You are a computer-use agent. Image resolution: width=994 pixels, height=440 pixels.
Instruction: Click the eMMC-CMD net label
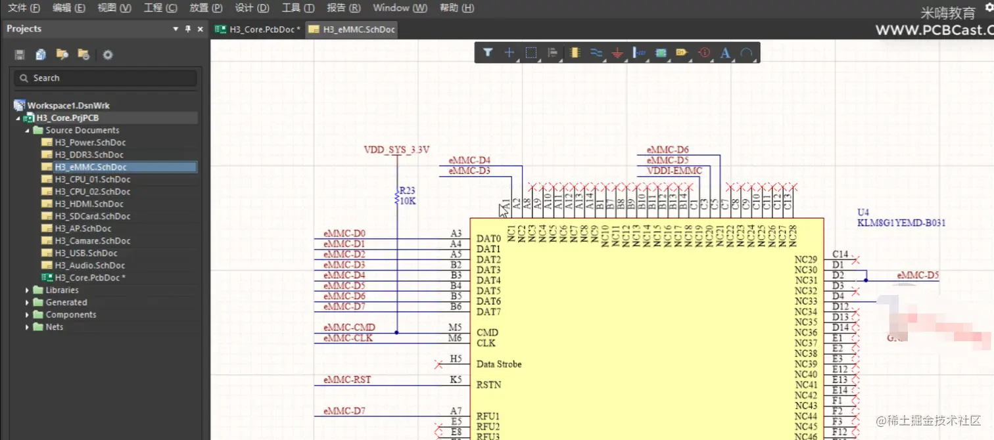click(x=349, y=328)
